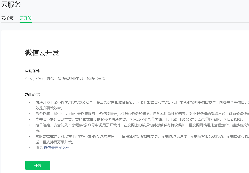Click the 后台托管 bullet text
Viewport: 249px width, 173px height.
pyautogui.click(x=142, y=114)
